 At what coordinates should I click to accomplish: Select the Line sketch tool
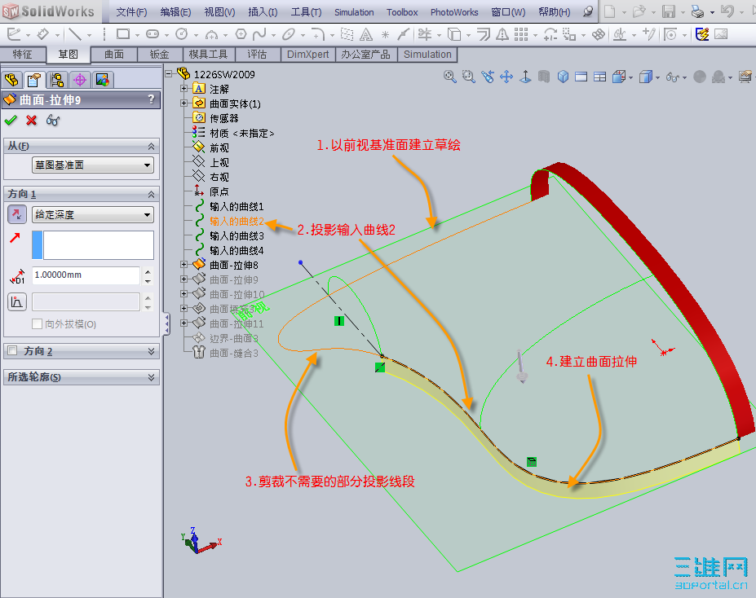[x=75, y=34]
